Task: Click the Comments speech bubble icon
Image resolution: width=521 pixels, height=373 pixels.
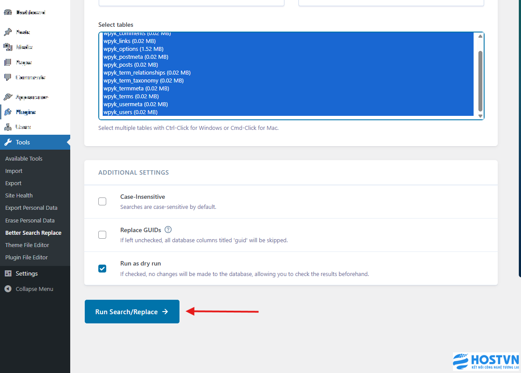Action: pos(8,77)
